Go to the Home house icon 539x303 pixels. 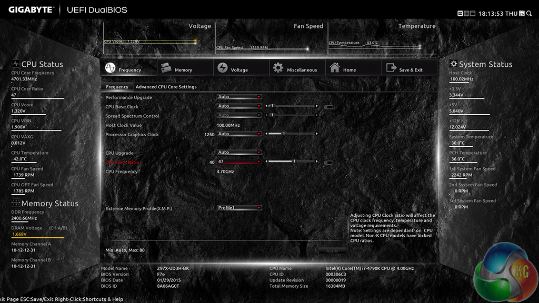(x=334, y=67)
